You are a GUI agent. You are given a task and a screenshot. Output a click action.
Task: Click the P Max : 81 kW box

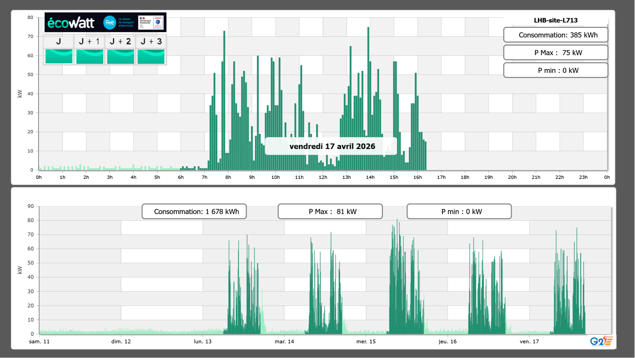tap(330, 212)
